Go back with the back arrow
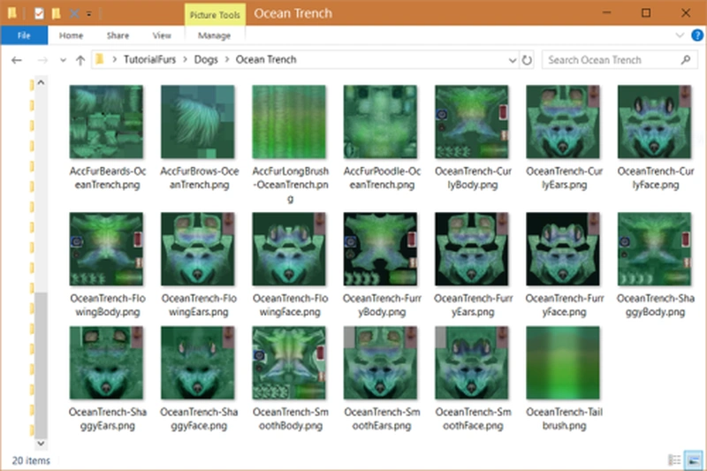 click(x=17, y=60)
